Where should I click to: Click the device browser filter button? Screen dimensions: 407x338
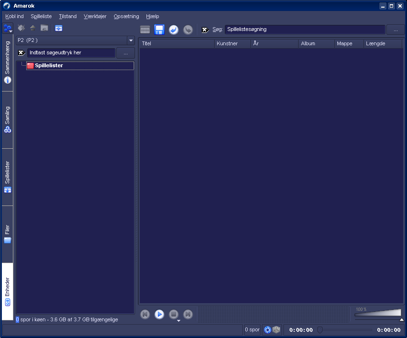[x=125, y=53]
